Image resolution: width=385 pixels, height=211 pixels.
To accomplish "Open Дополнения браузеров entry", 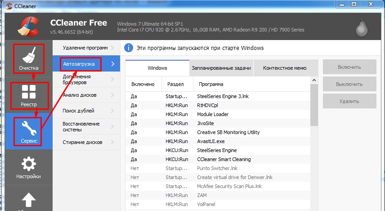I will (x=86, y=79).
